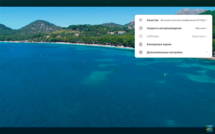Screen dimensions: 215x134
Task: Expand the Дополнительные настройки chevron arrow
Action: click(207, 52)
